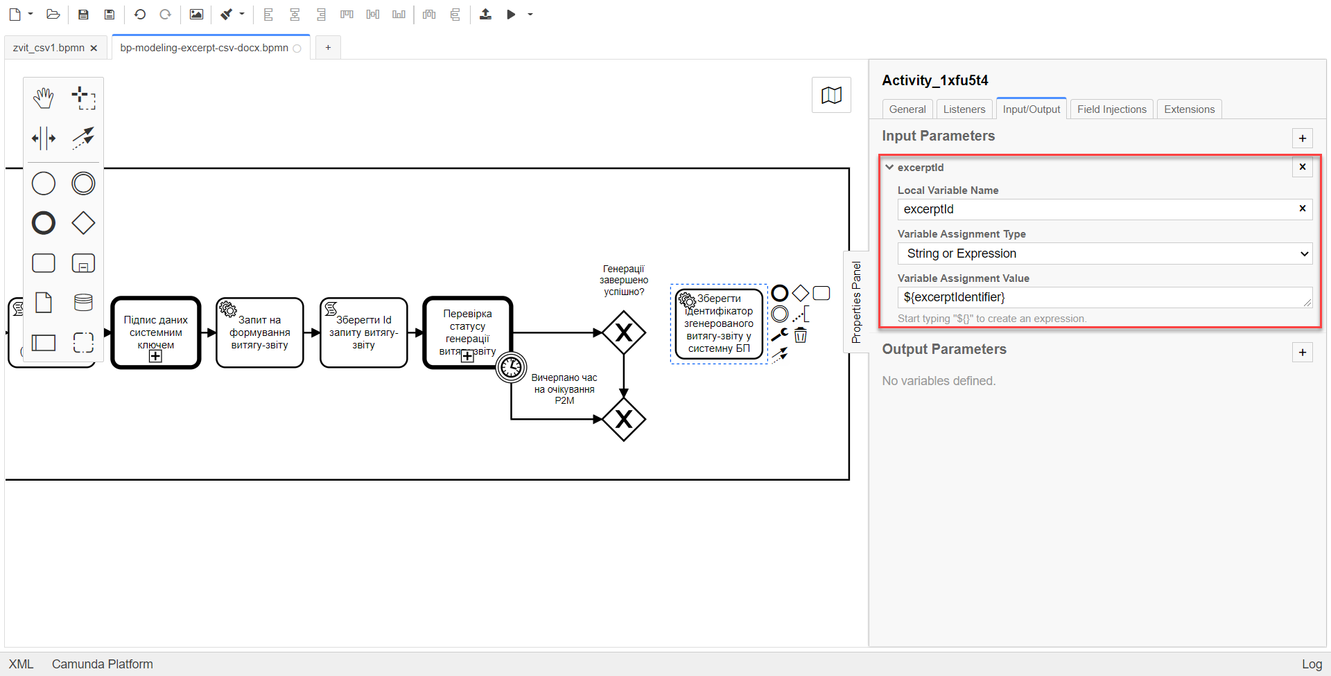Toggle the minimap
Viewport: 1331px width, 676px height.
tap(831, 95)
